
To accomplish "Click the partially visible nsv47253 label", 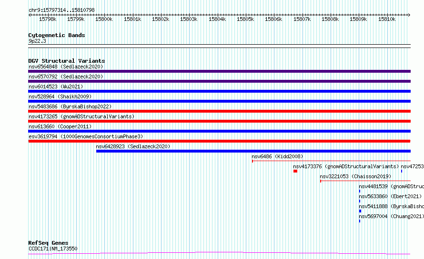I will (x=412, y=166).
